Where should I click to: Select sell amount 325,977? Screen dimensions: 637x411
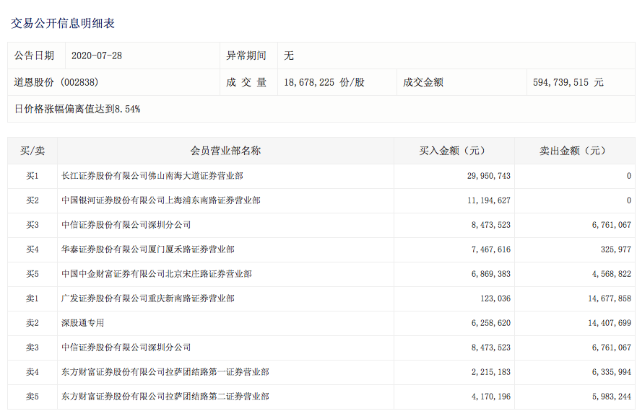coord(616,249)
